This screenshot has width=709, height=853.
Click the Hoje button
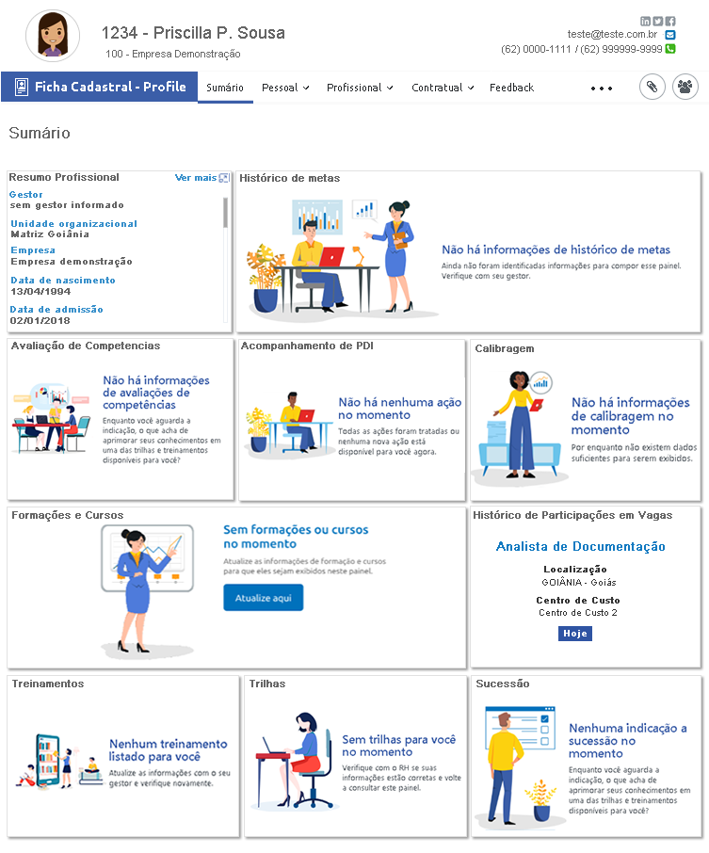(574, 634)
